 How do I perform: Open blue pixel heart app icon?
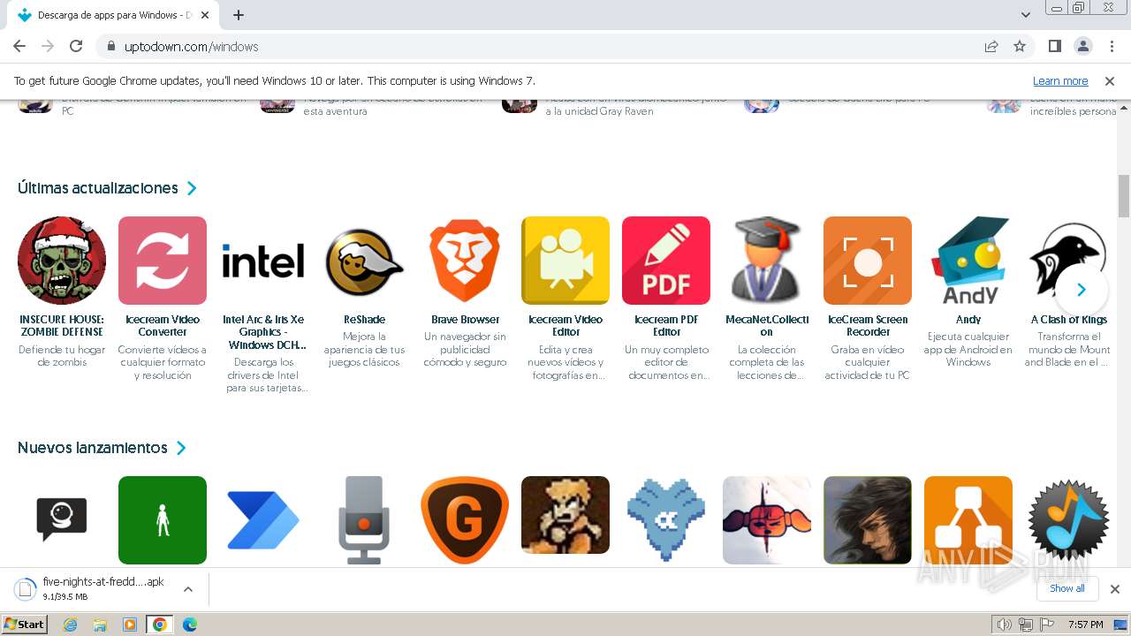(x=666, y=520)
